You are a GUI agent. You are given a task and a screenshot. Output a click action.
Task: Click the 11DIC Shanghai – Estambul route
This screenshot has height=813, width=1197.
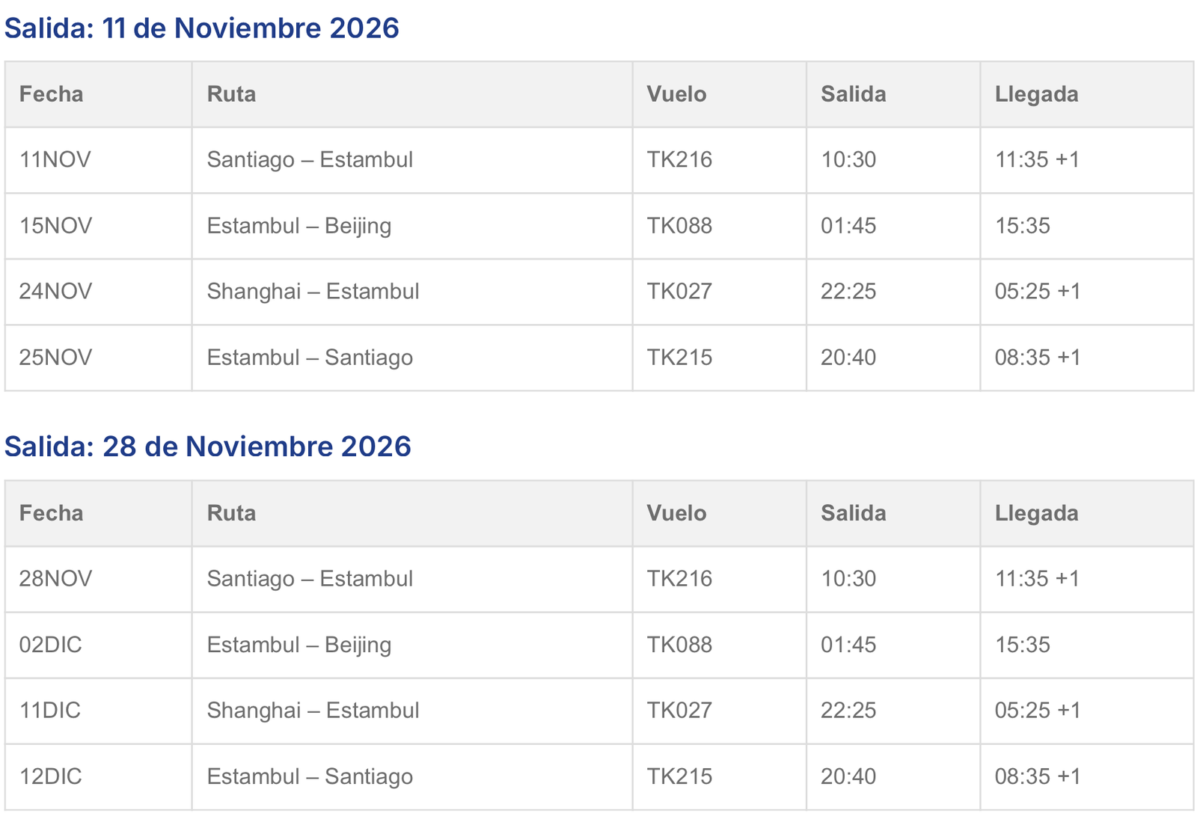(313, 711)
